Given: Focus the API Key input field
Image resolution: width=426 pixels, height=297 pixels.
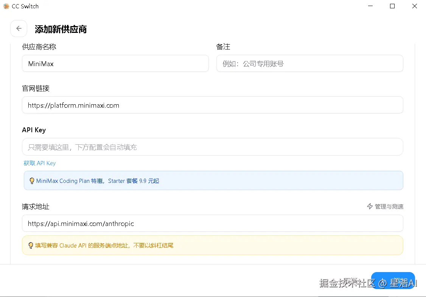Looking at the screenshot, I should 213,147.
